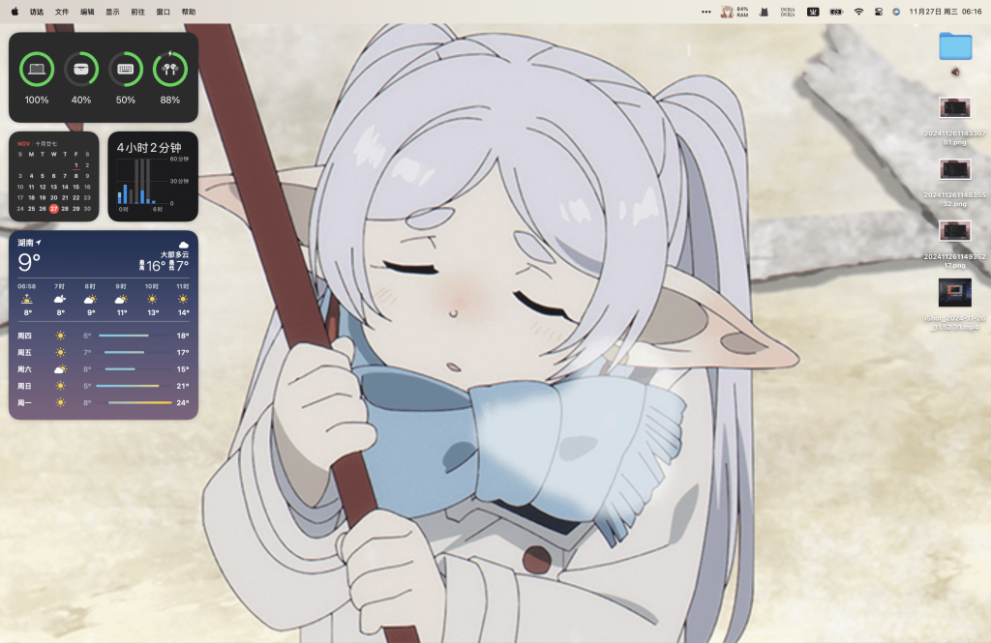Expand hidden menu bar items (three dots)
This screenshot has height=643, width=991.
pyautogui.click(x=706, y=12)
